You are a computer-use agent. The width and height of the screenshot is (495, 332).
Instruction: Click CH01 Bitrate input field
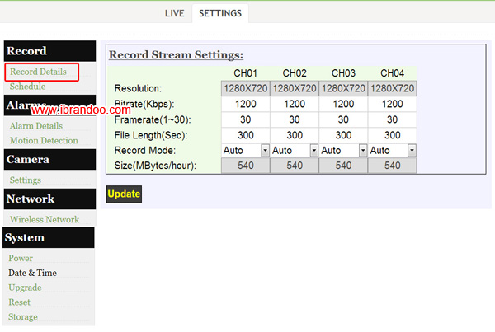[245, 105]
